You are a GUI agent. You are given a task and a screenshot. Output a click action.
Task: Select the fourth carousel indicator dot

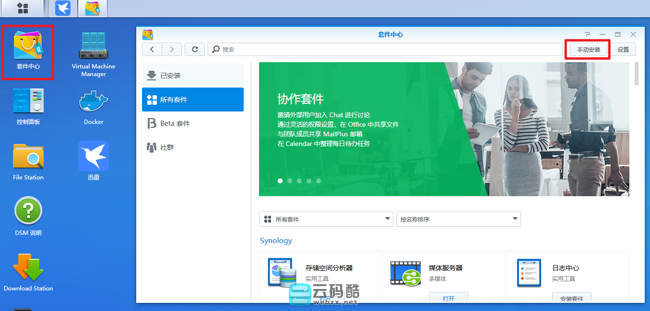pos(309,181)
